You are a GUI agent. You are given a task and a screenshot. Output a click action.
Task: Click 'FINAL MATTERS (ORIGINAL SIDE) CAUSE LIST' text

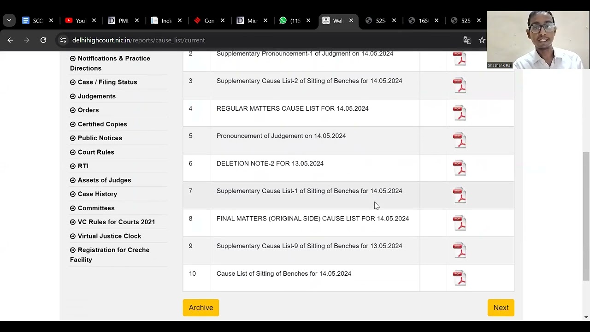coord(289,219)
